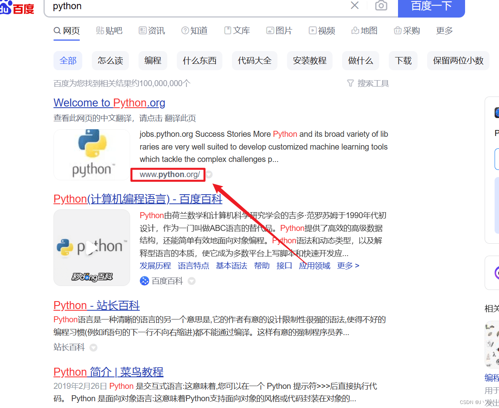The image size is (499, 408).
Task: Select the 做什么 filter chip
Action: click(x=361, y=61)
